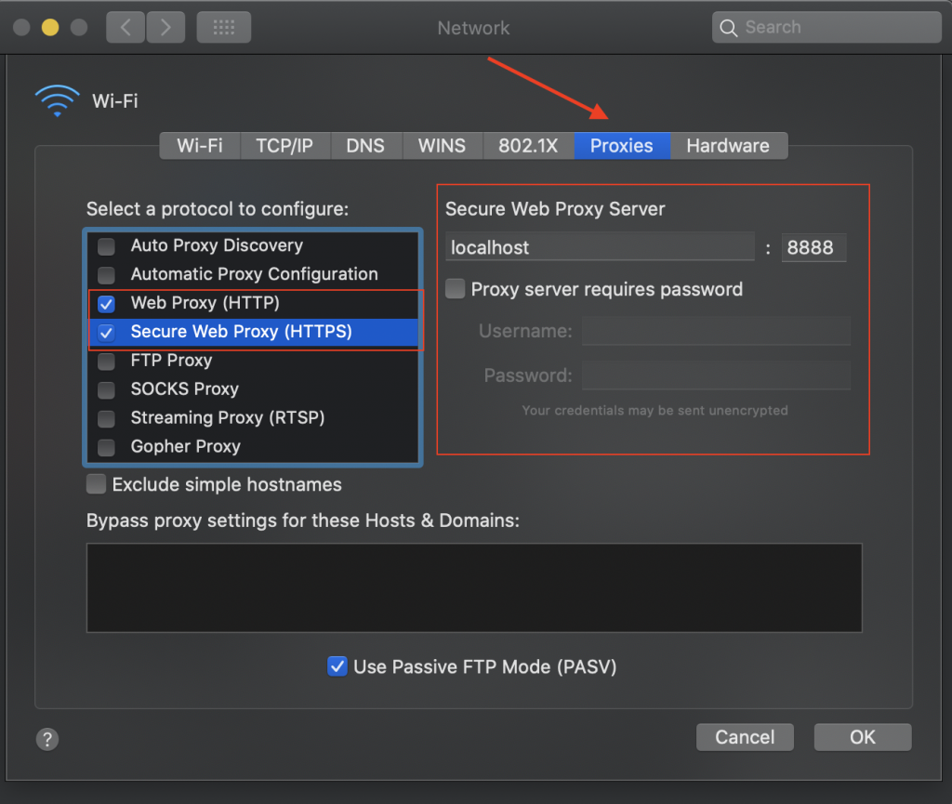Switch to the TCP/IP tab

pyautogui.click(x=284, y=146)
